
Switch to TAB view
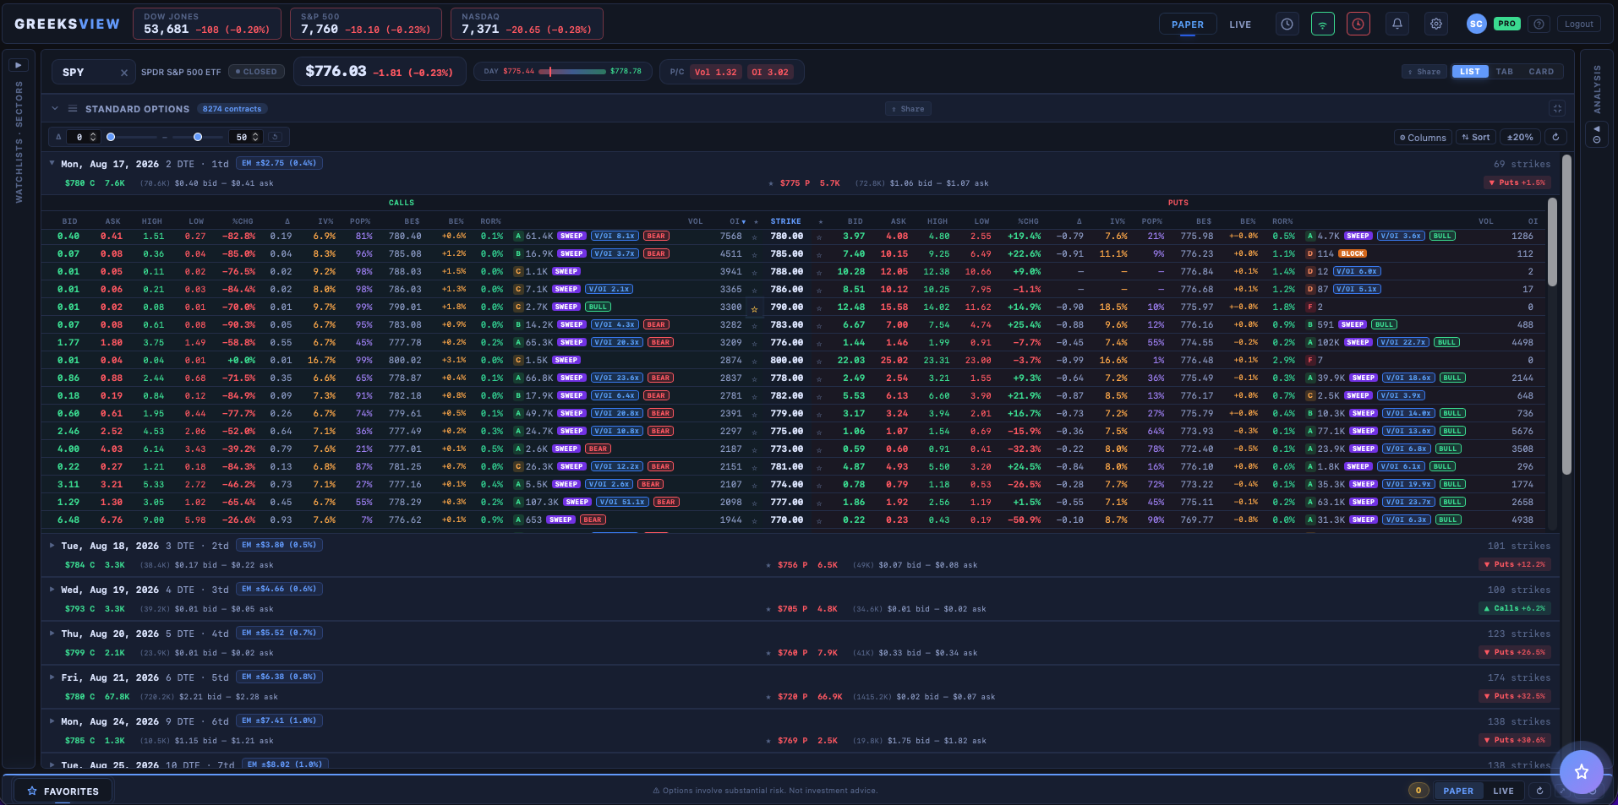[x=1505, y=72]
